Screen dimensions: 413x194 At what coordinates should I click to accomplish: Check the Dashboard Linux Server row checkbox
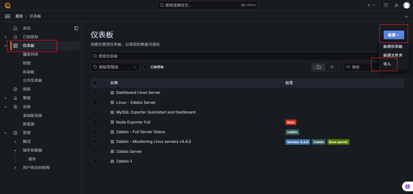tap(95, 93)
